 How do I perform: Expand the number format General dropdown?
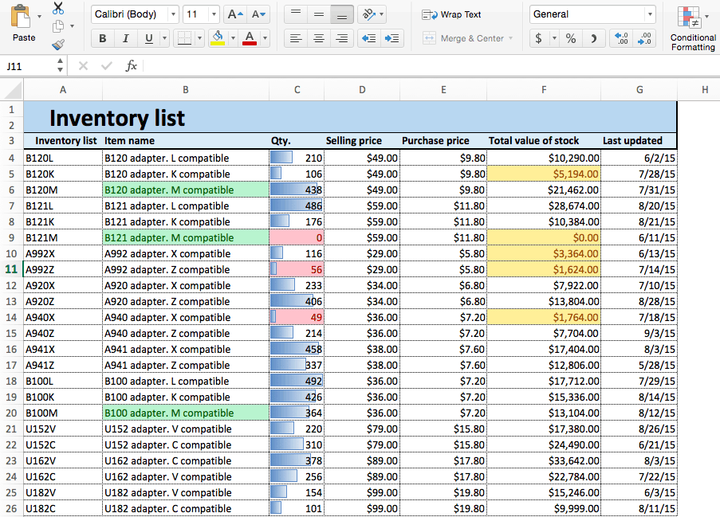click(650, 14)
